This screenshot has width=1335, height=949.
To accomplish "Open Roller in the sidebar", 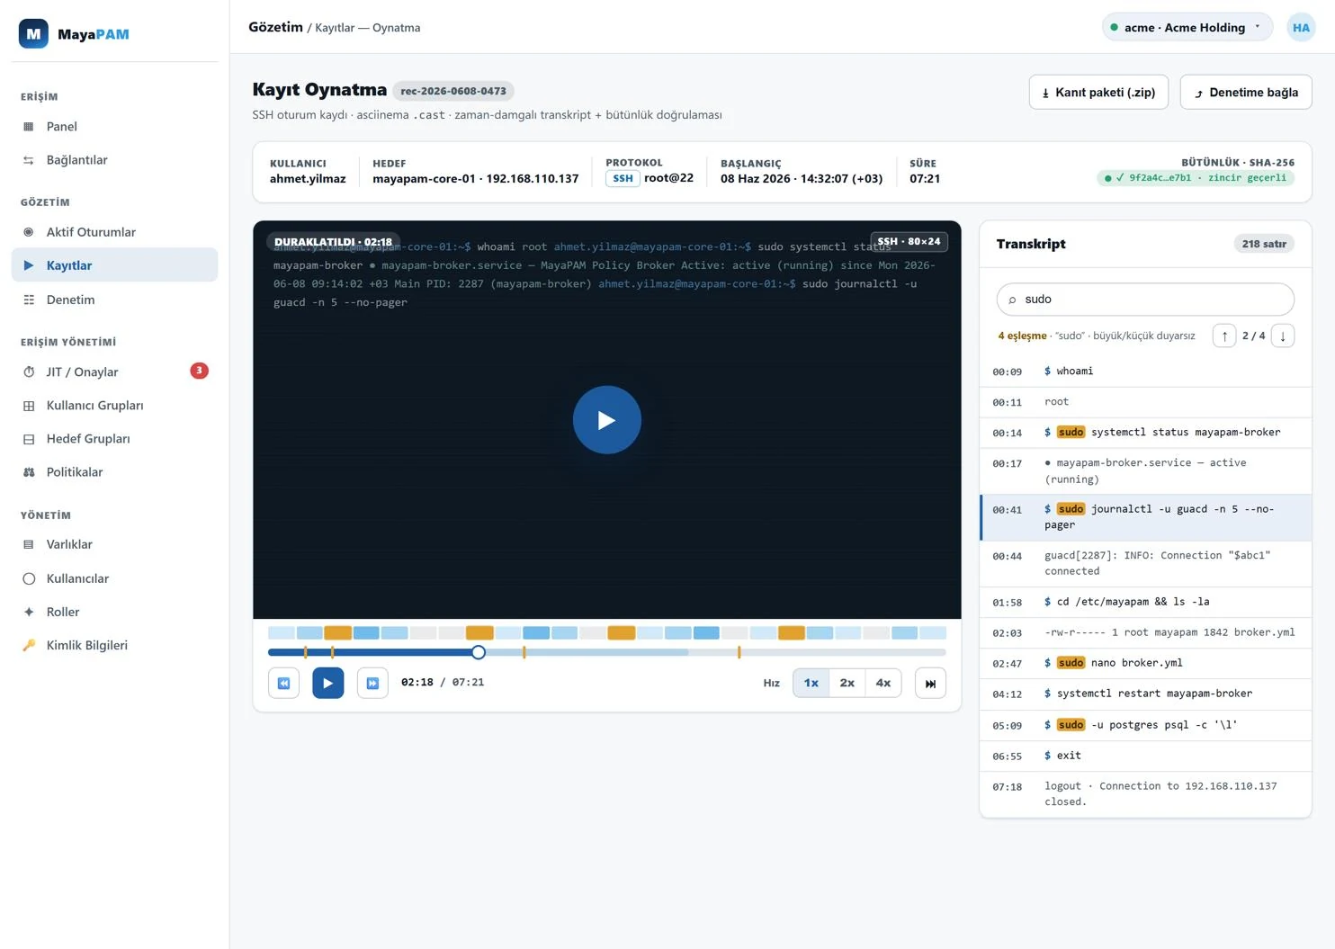I will [114, 612].
